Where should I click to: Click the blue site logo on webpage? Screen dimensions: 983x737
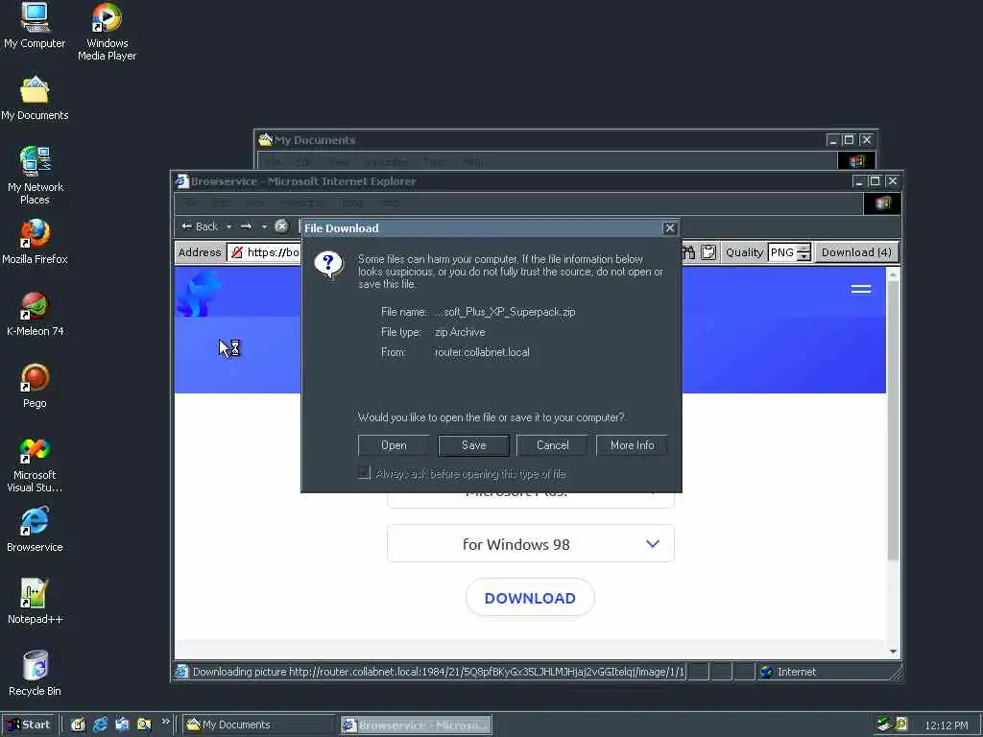(199, 294)
